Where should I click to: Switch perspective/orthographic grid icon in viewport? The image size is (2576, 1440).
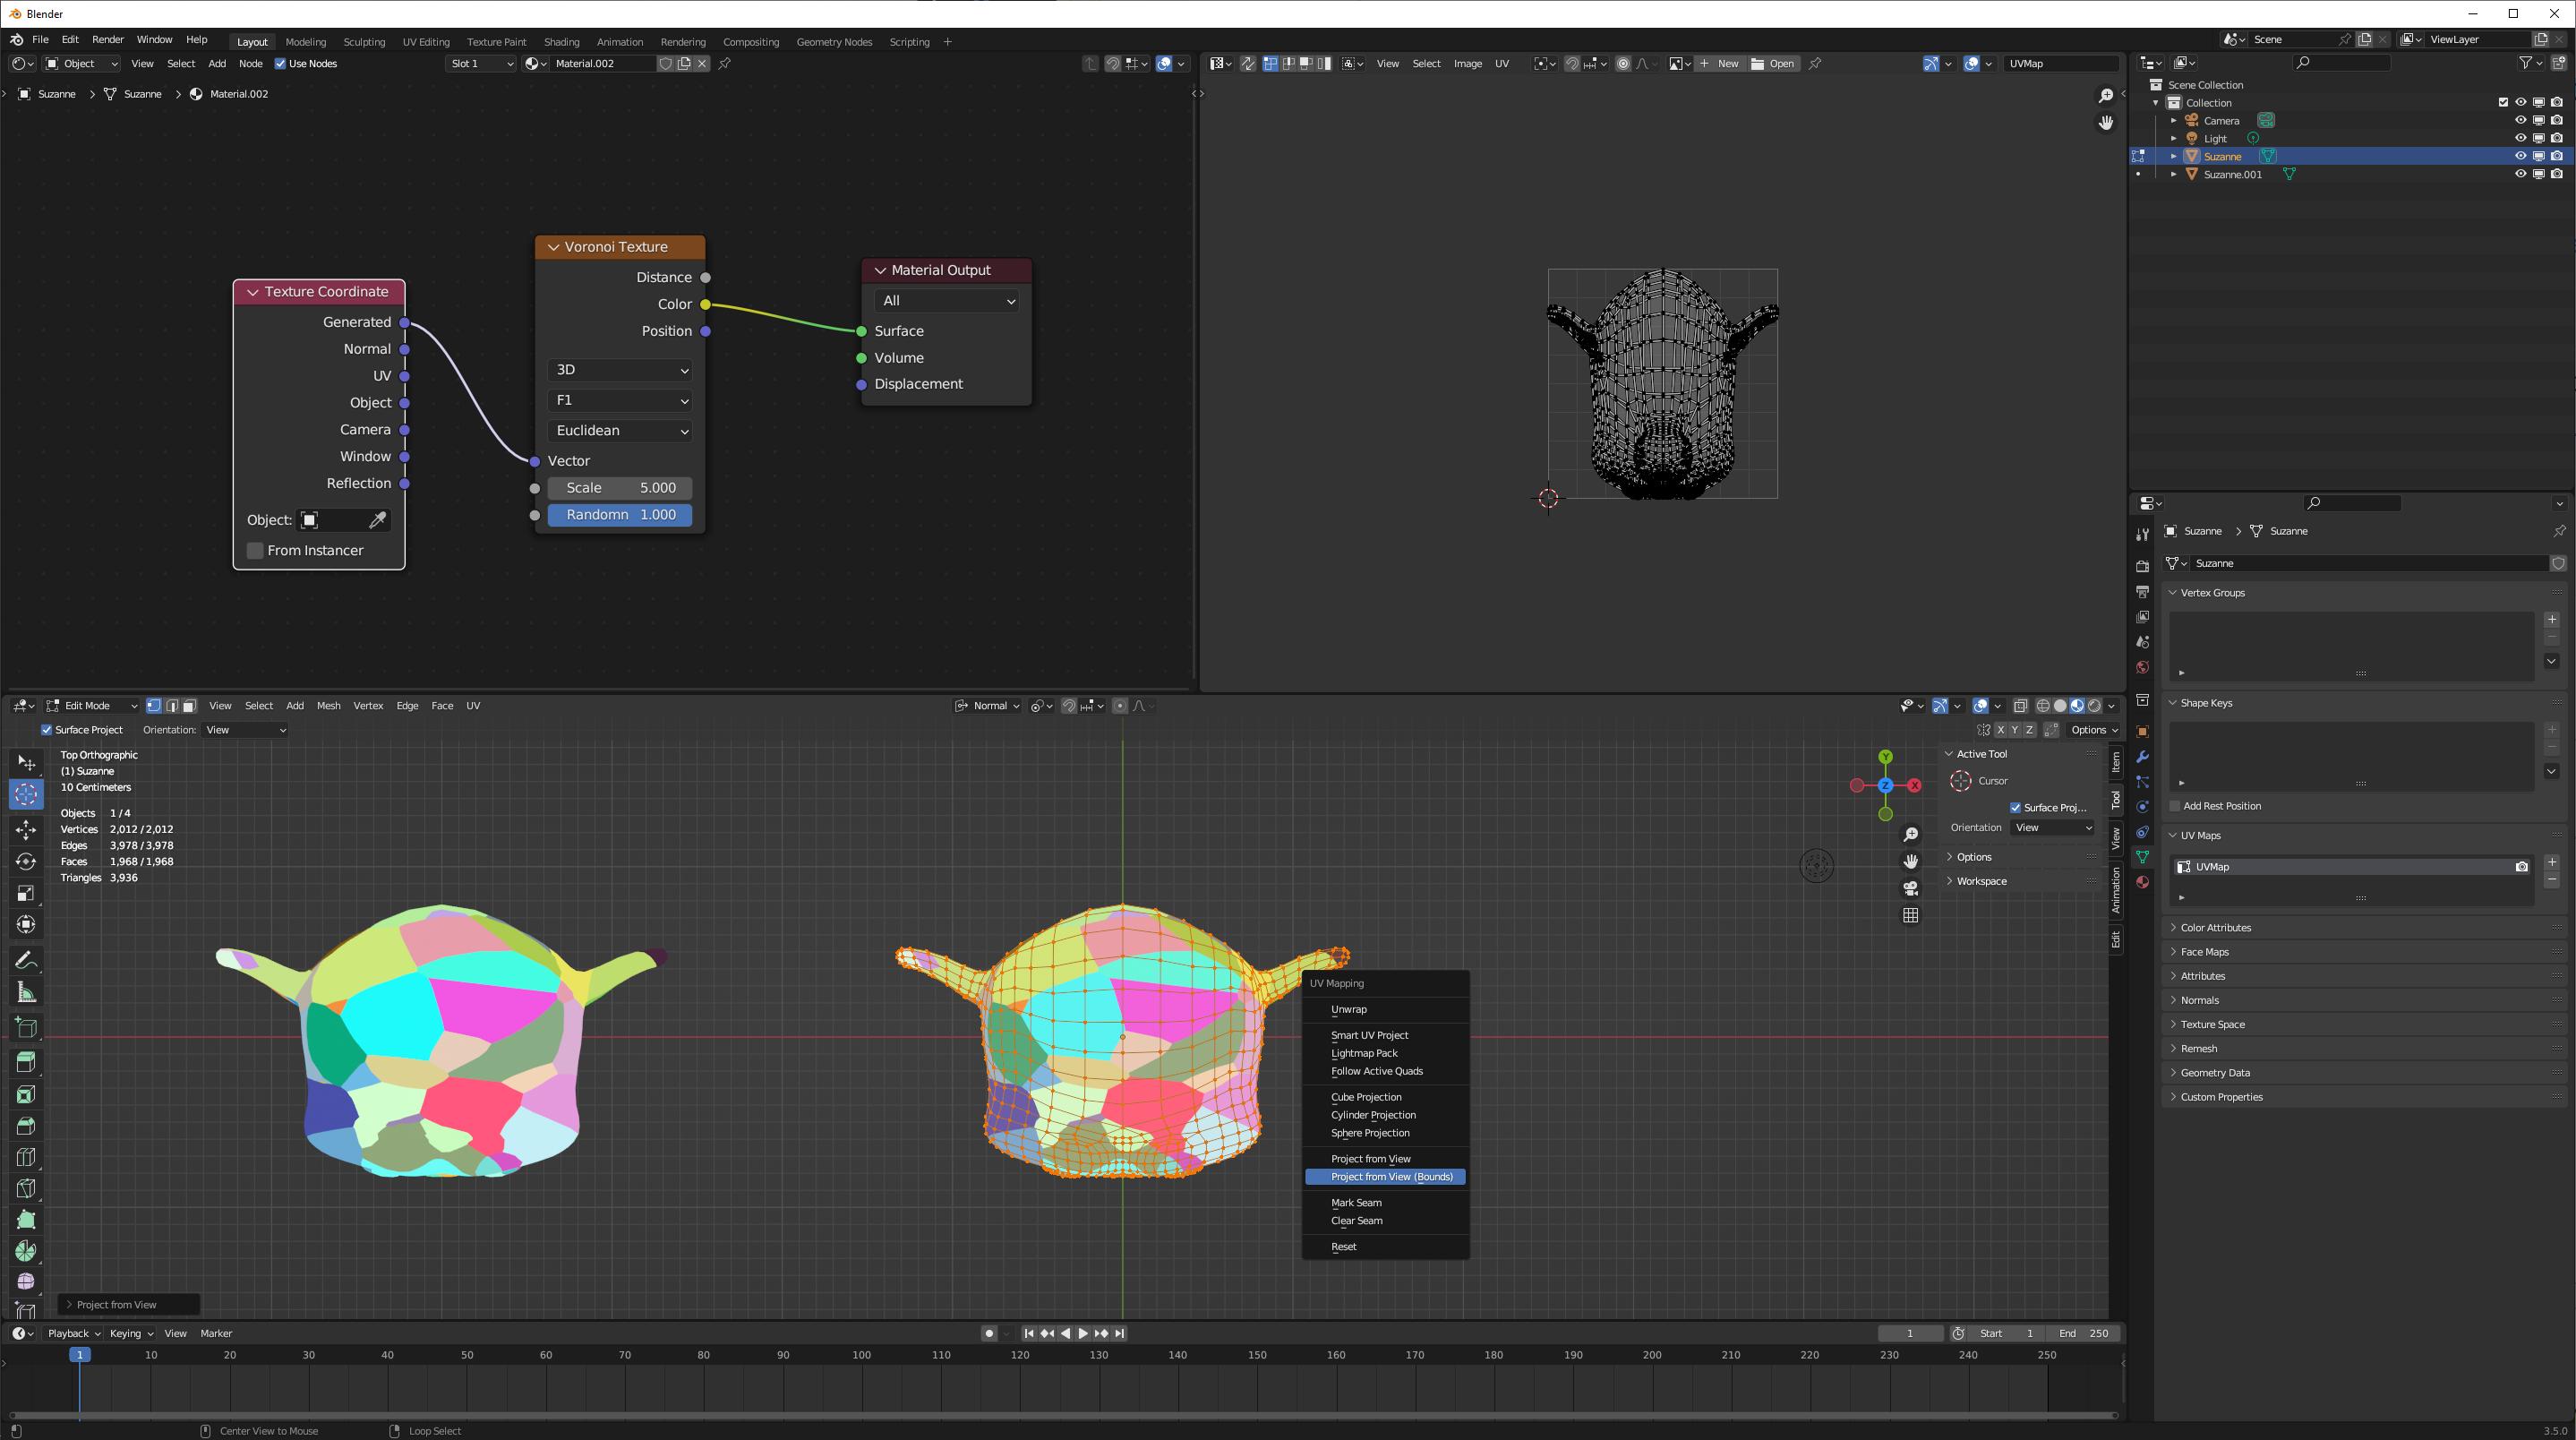tap(1910, 915)
